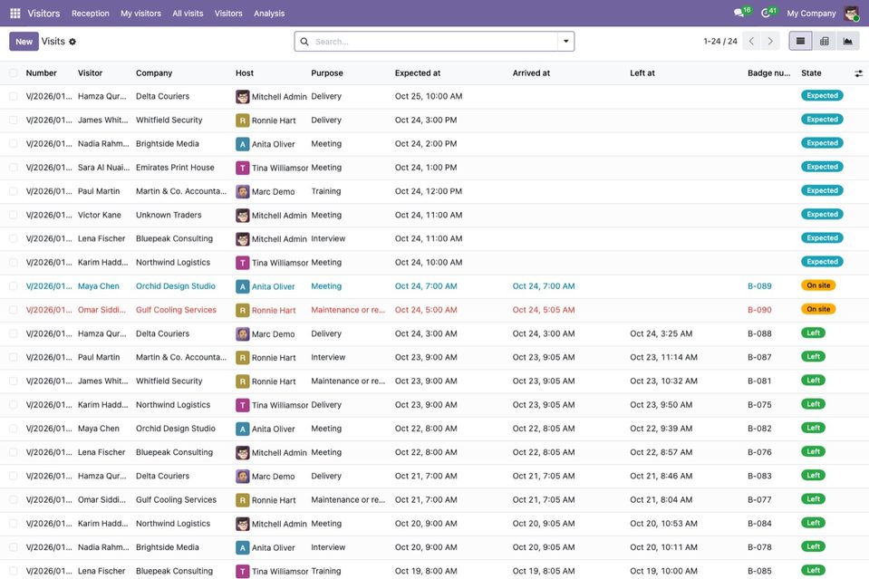869x579 pixels.
Task: Open the All visits menu
Action: tap(188, 14)
